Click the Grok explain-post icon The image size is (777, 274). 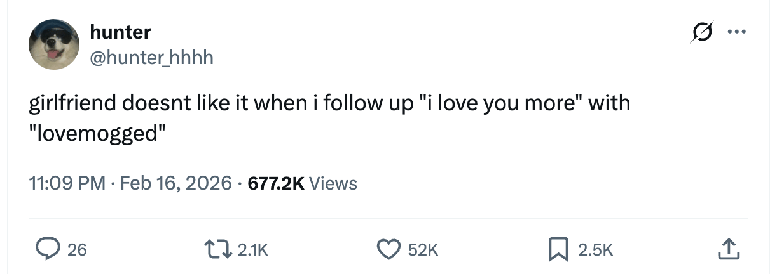point(701,31)
